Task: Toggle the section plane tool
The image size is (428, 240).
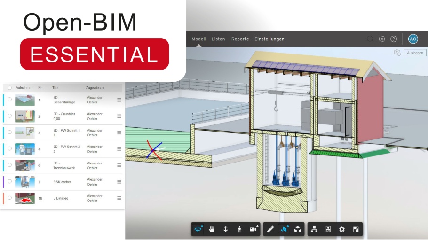Action: click(284, 229)
